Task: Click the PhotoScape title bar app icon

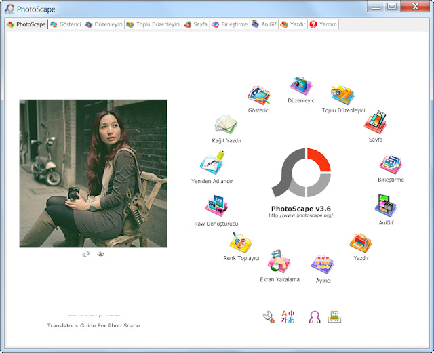Action: 9,9
